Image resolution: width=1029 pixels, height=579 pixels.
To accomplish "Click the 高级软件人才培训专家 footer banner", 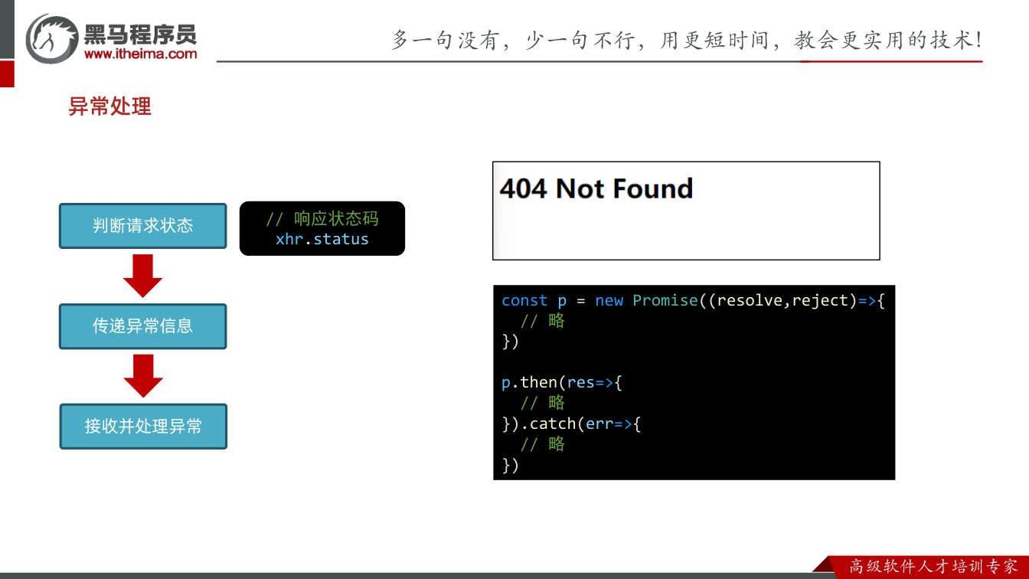I will [934, 567].
